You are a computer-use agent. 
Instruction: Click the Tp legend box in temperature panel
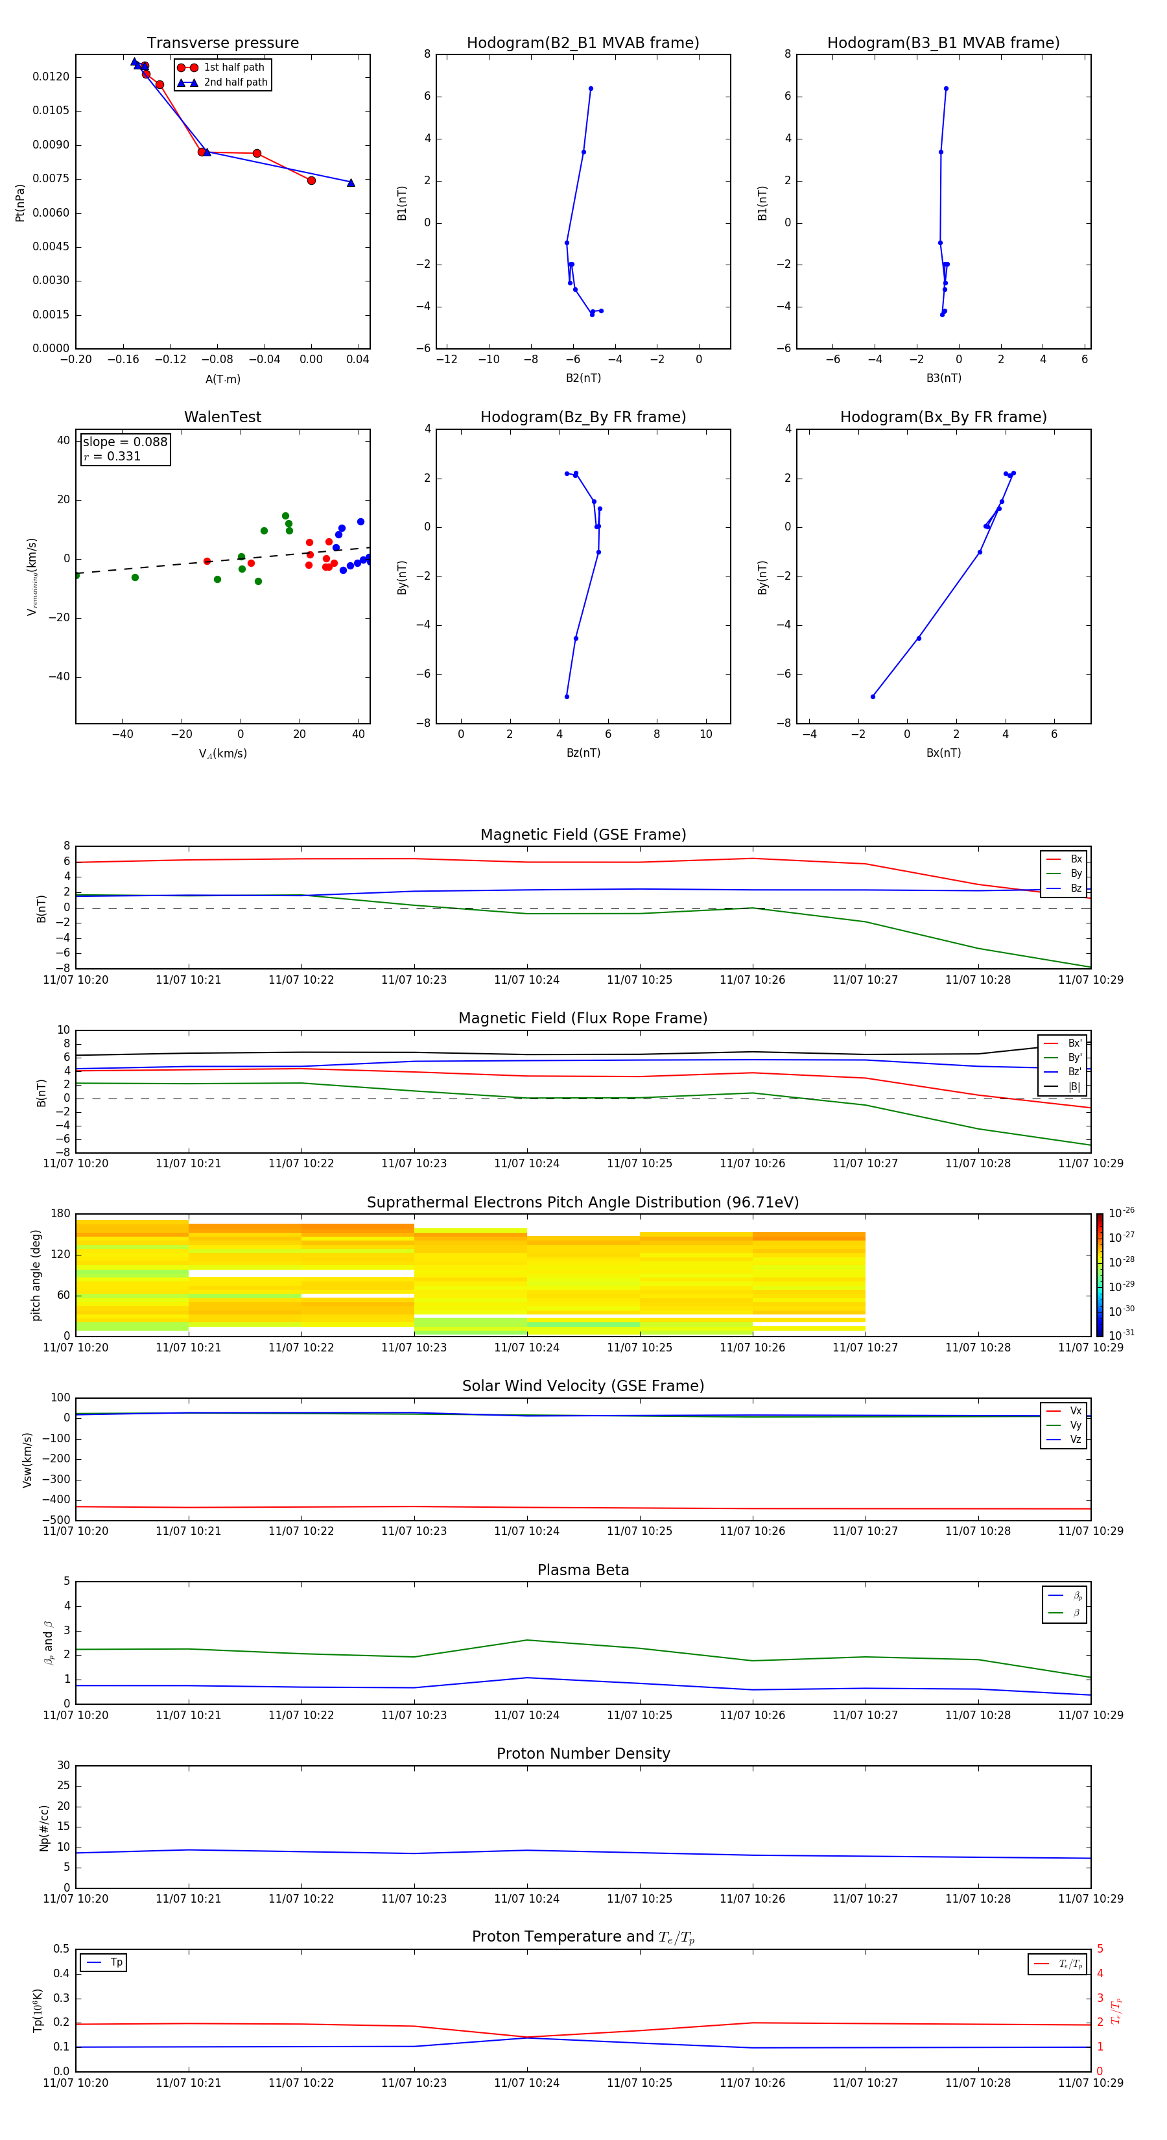coord(104,1963)
